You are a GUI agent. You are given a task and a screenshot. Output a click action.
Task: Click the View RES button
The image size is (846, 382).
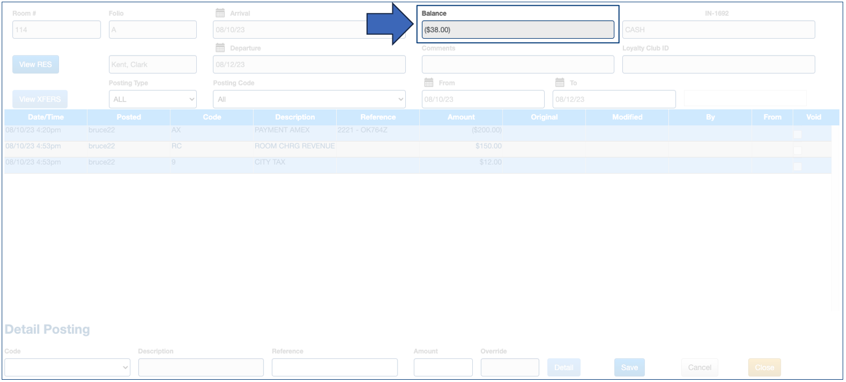(35, 64)
